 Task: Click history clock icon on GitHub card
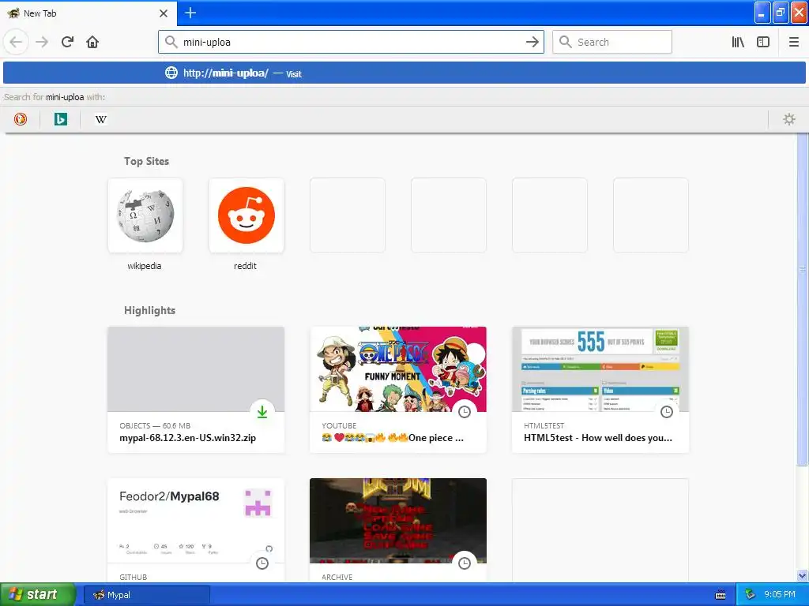[262, 563]
